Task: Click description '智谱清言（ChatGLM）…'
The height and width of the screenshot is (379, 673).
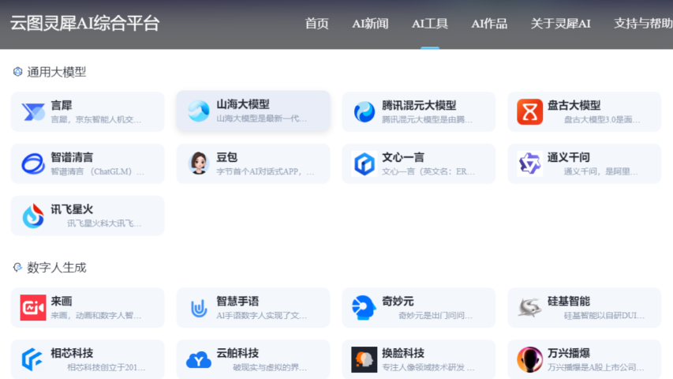Action: click(x=97, y=171)
